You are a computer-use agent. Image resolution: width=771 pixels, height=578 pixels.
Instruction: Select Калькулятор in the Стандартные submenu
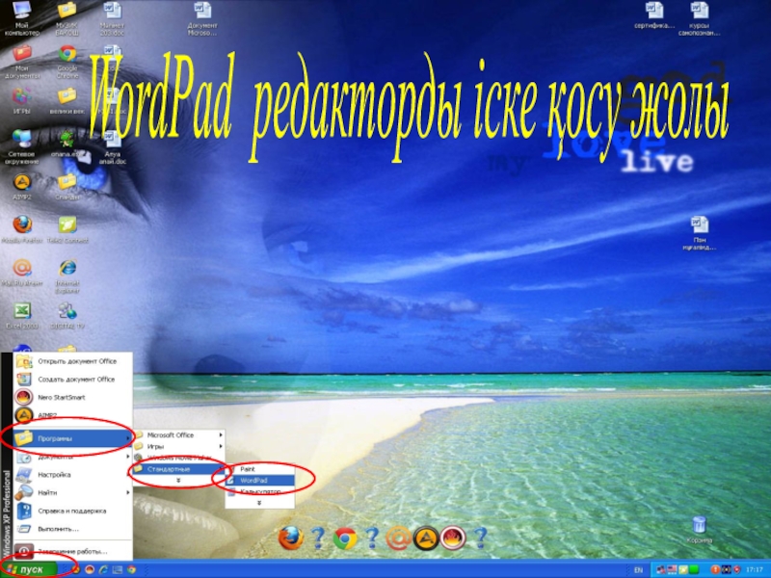260,491
